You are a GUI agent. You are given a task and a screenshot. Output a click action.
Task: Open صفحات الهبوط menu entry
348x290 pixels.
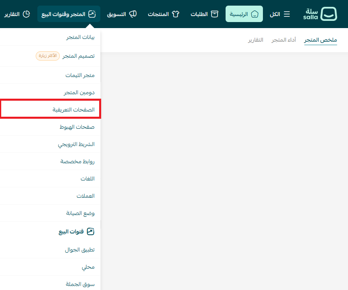(50, 127)
